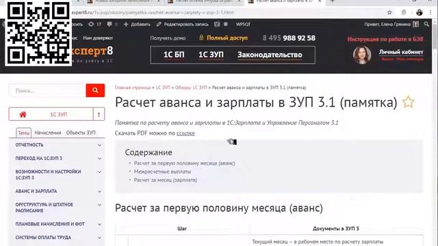438x246 pixels.
Task: Open the 1С ЗУП main menu section
Action: point(211,55)
